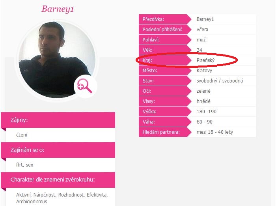
Task: Click the Barney1 profile title heading
Action: [58, 9]
